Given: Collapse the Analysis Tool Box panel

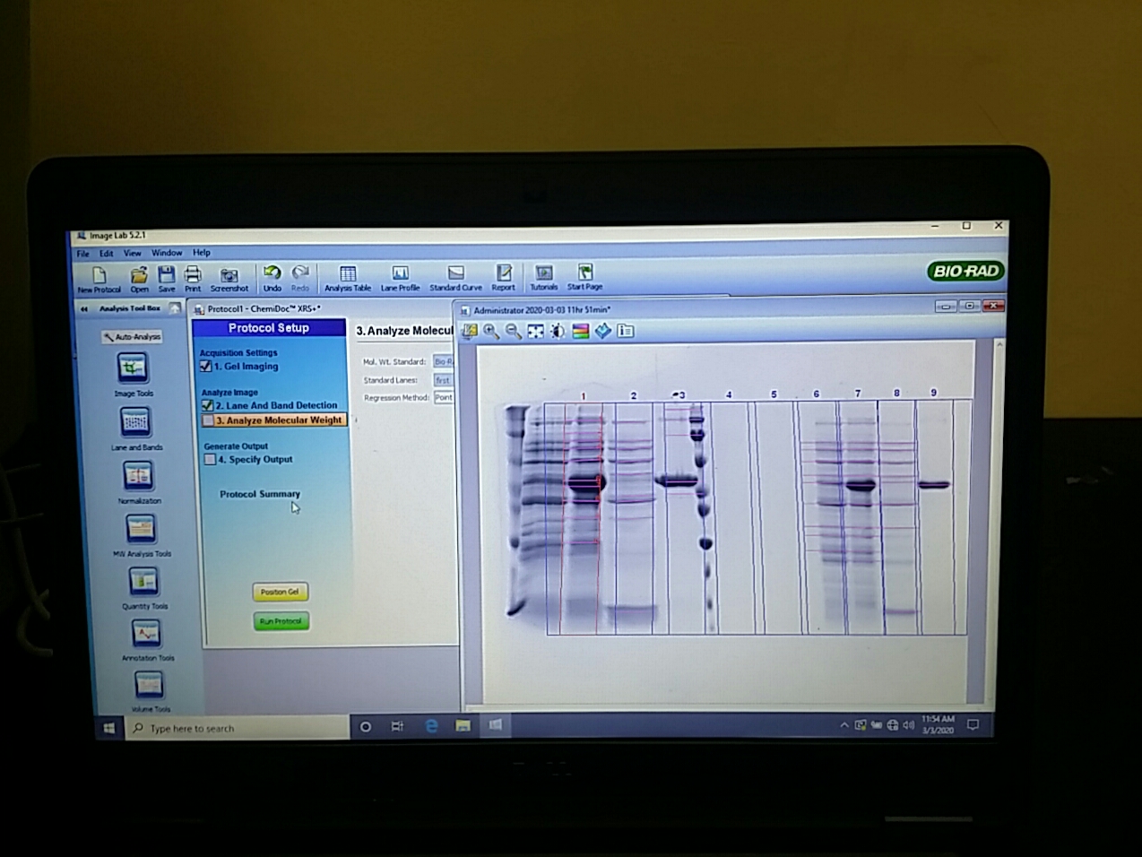Looking at the screenshot, I should click(x=84, y=308).
